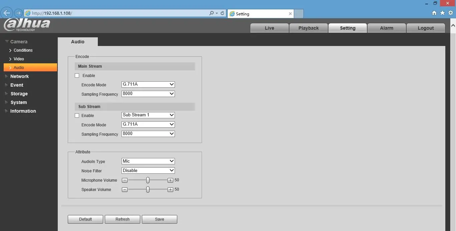Open Sub Stream Encode Mode dropdown
Image resolution: width=456 pixels, height=231 pixels.
148,124
